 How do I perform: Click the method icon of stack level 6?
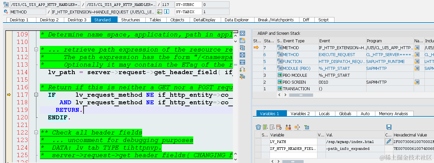pos(279,55)
